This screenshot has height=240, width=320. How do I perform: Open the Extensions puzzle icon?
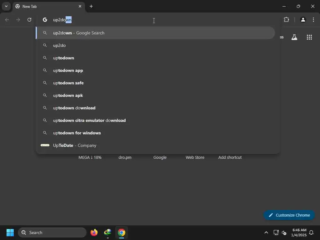pyautogui.click(x=287, y=20)
